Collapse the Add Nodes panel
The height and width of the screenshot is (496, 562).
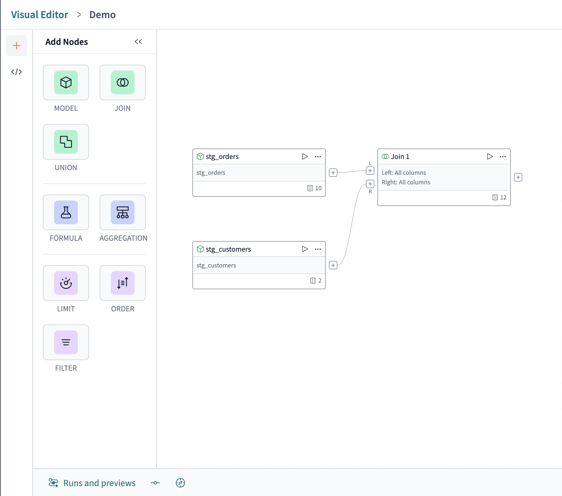[139, 42]
